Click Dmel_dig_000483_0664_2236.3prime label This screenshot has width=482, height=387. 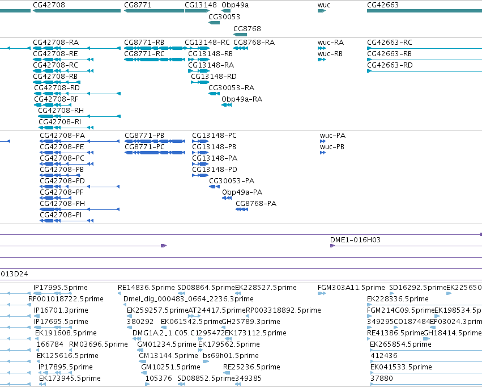point(189,299)
